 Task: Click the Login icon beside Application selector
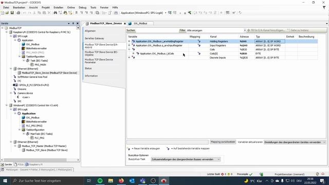170,13
